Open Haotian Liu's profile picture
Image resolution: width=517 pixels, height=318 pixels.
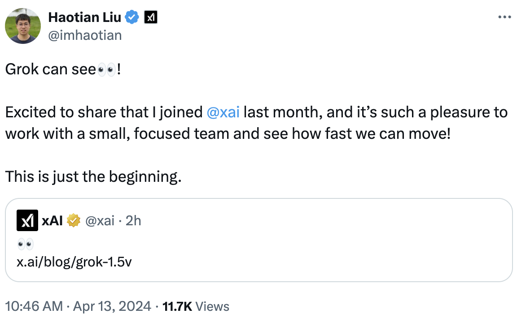pyautogui.click(x=23, y=26)
